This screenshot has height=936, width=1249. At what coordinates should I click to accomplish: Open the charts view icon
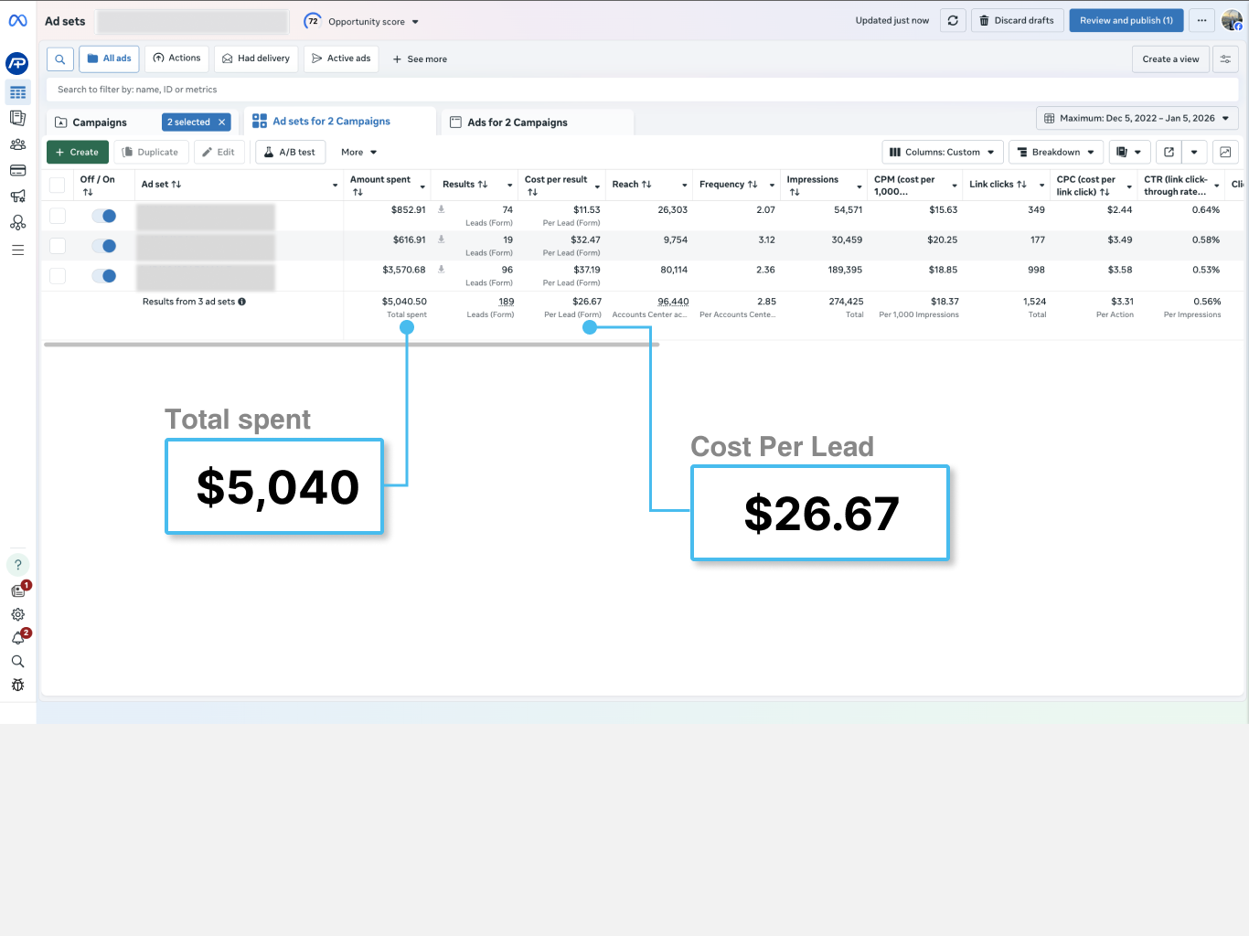click(x=1225, y=152)
